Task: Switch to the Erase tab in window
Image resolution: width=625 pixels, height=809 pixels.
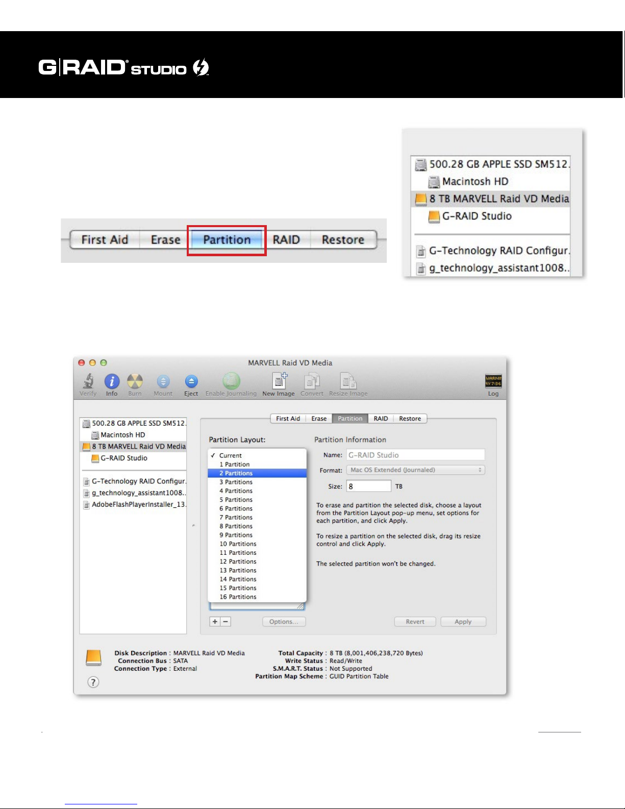Action: click(319, 419)
